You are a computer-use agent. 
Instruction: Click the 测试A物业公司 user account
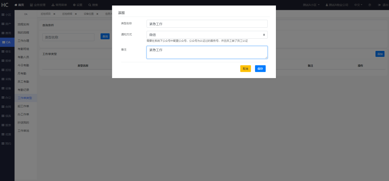[337, 5]
